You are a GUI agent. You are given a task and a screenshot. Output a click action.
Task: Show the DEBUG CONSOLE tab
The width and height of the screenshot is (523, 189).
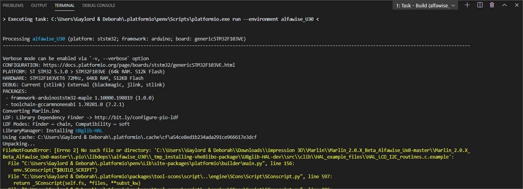99,5
